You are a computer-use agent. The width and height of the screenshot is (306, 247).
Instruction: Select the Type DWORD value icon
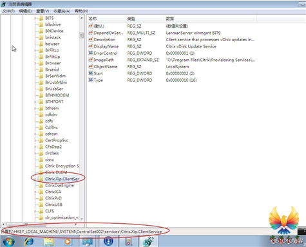(x=91, y=80)
